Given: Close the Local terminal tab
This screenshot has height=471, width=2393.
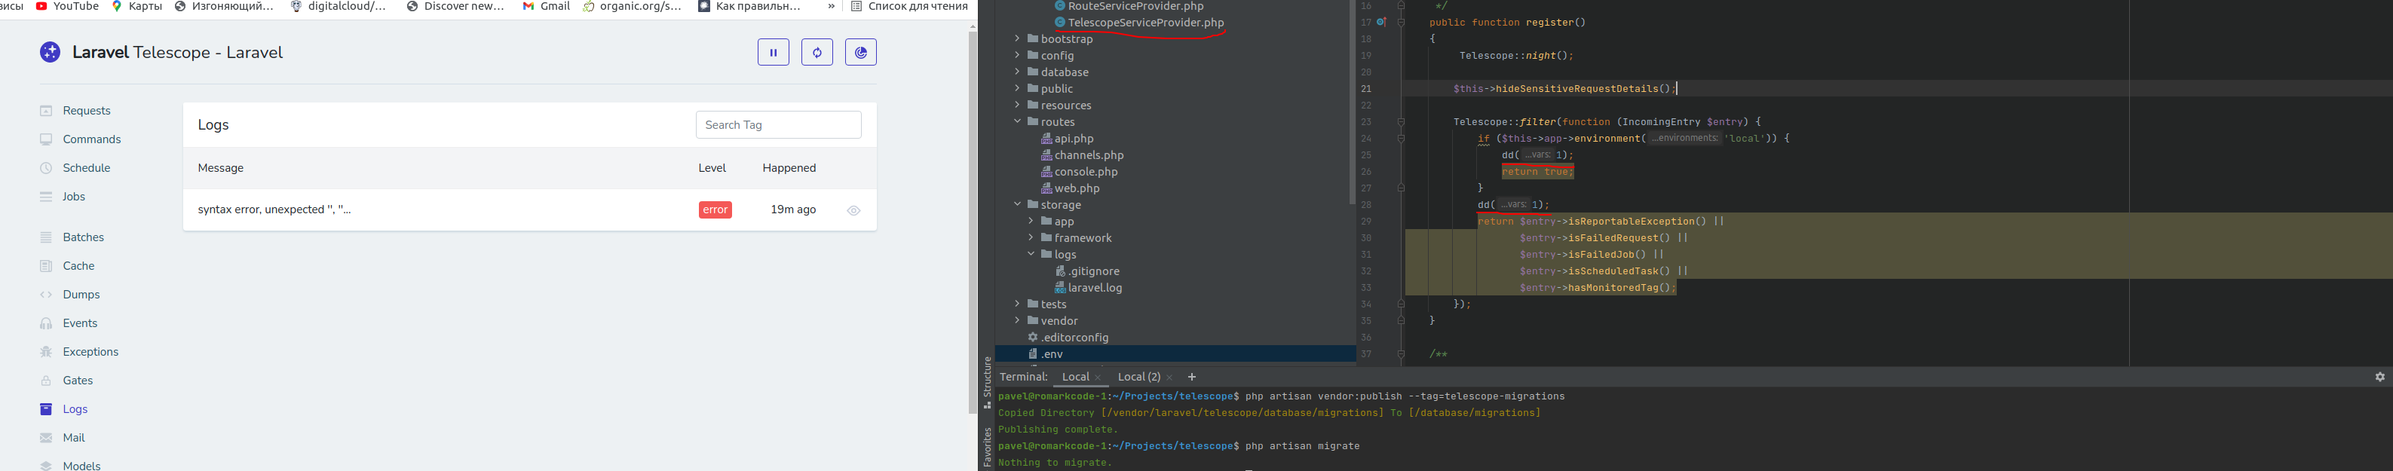Looking at the screenshot, I should point(1098,378).
